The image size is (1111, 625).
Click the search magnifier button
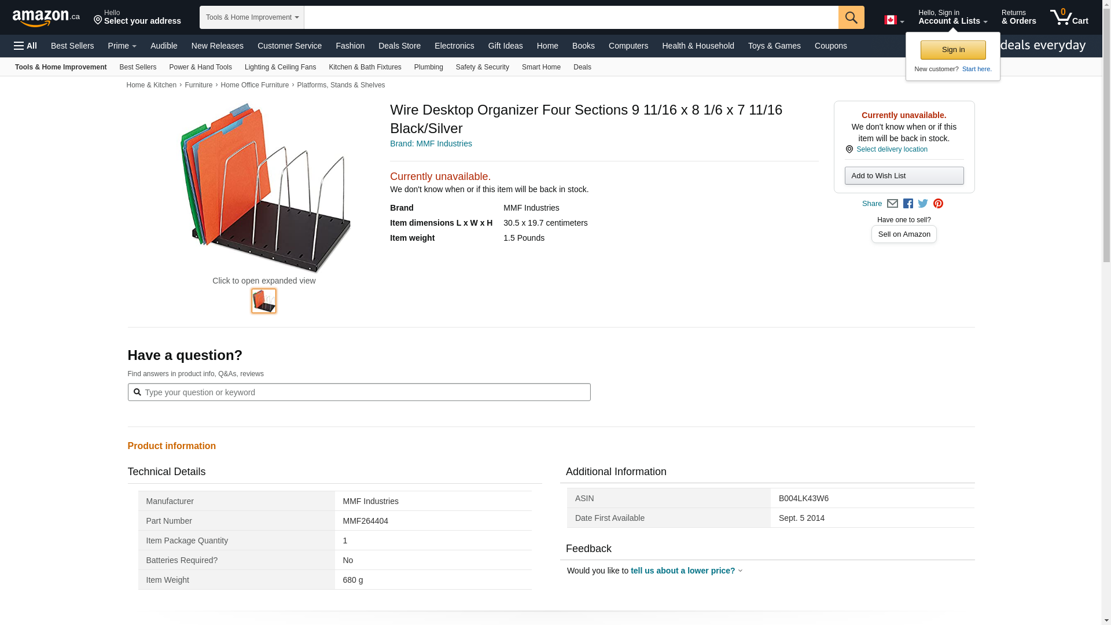851,17
